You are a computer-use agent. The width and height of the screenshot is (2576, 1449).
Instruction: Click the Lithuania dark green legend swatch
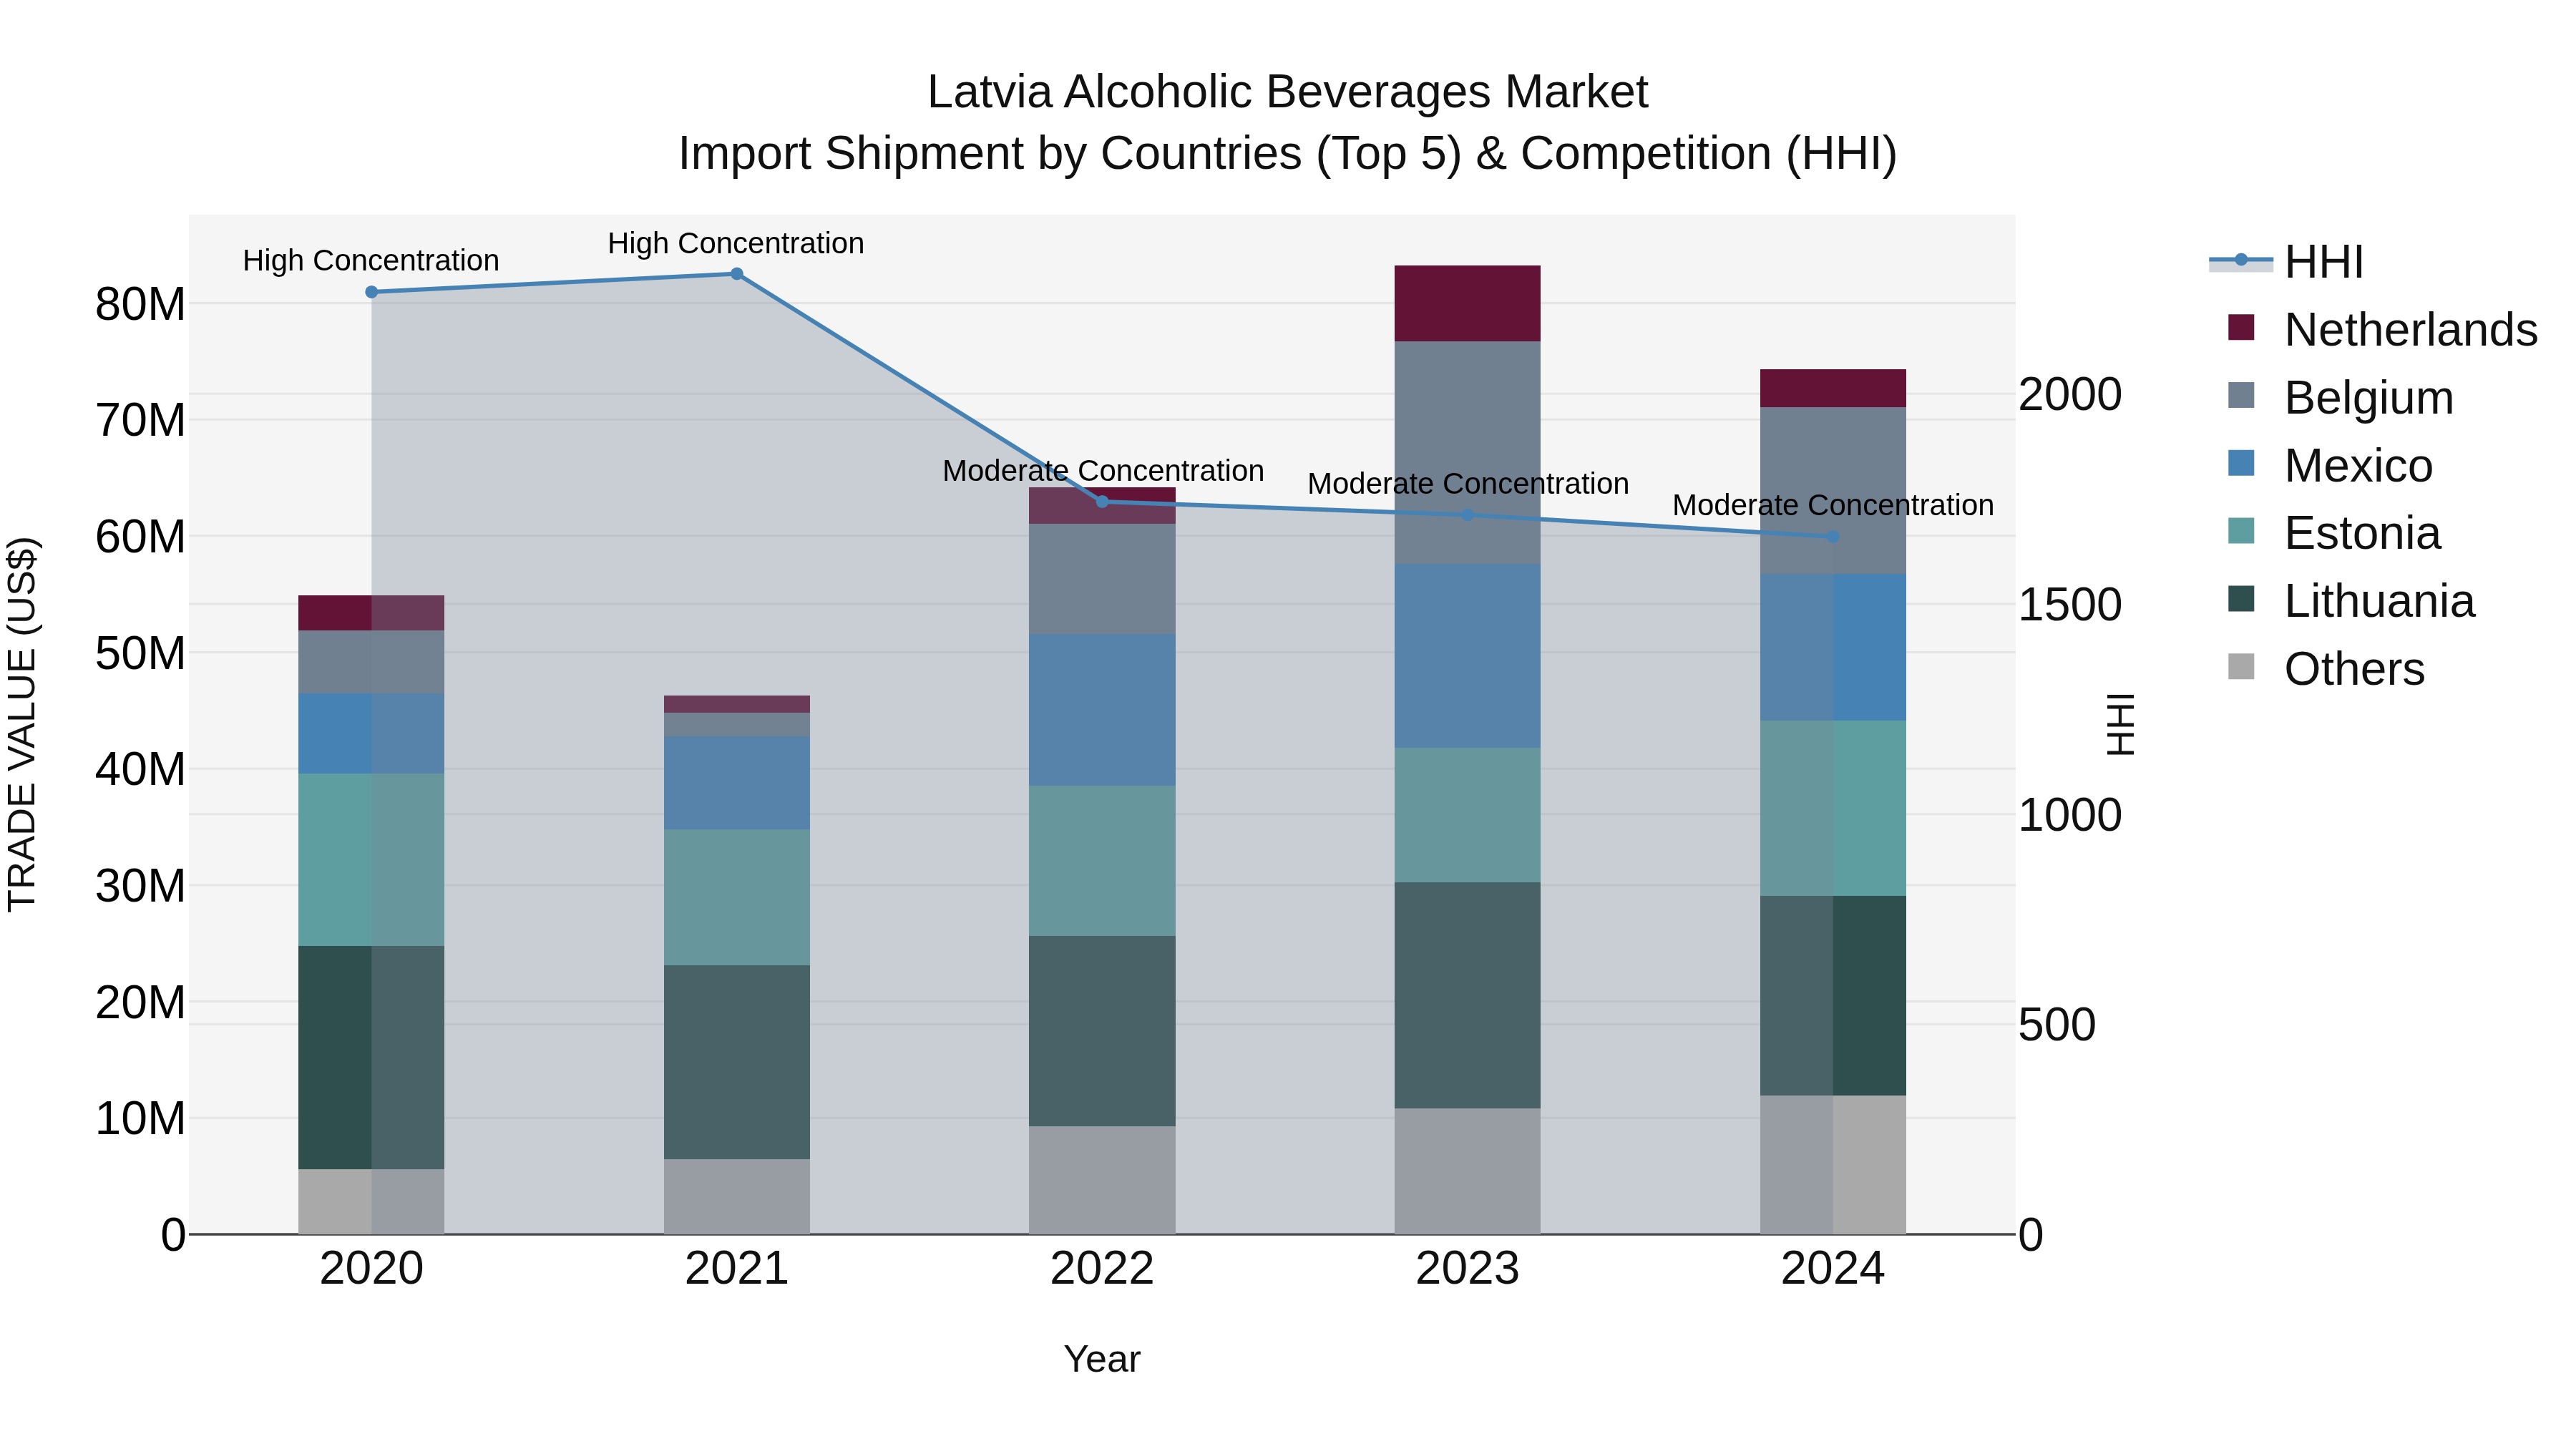pos(2241,600)
